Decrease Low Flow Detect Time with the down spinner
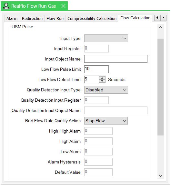 pyautogui.click(x=102, y=81)
